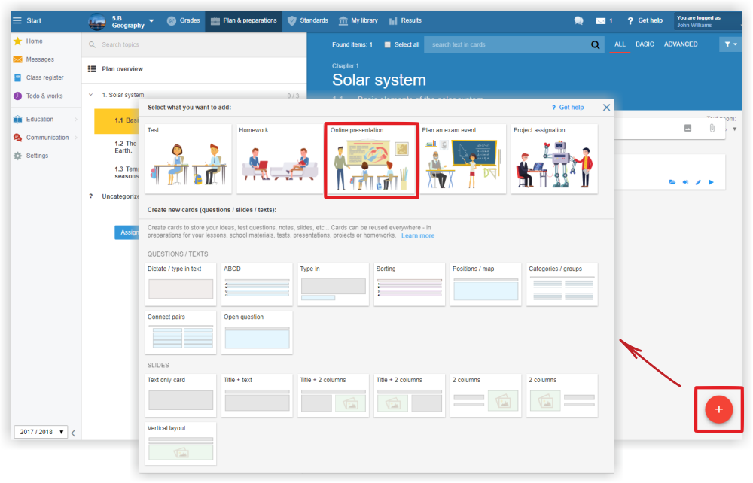Select the Connect pairs card

(181, 333)
